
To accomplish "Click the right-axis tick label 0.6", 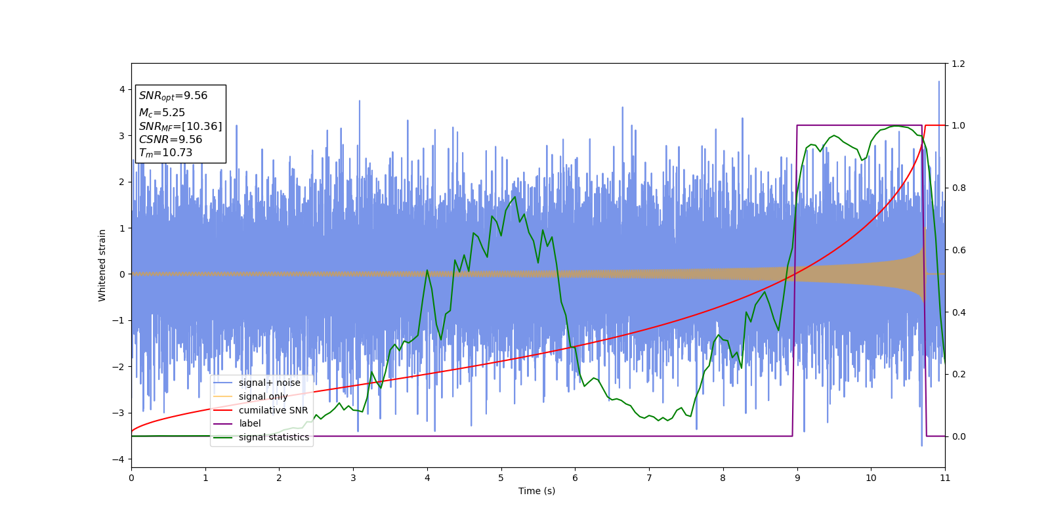I will click(958, 250).
